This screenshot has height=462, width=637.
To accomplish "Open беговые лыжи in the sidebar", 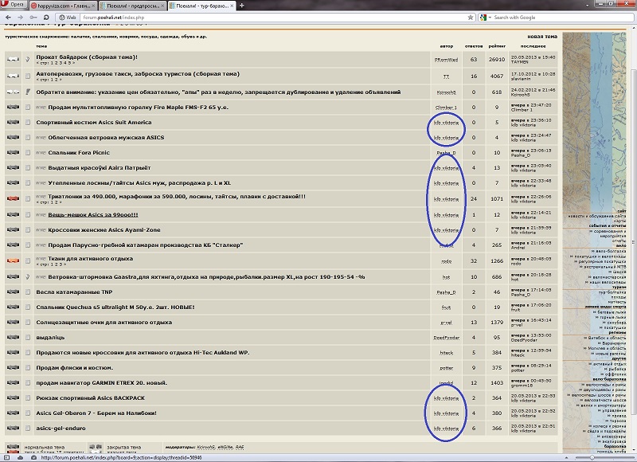I will 612,312.
